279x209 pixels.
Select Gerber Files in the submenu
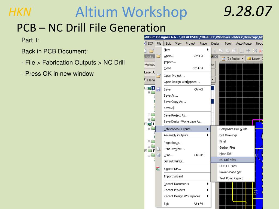tap(233, 147)
